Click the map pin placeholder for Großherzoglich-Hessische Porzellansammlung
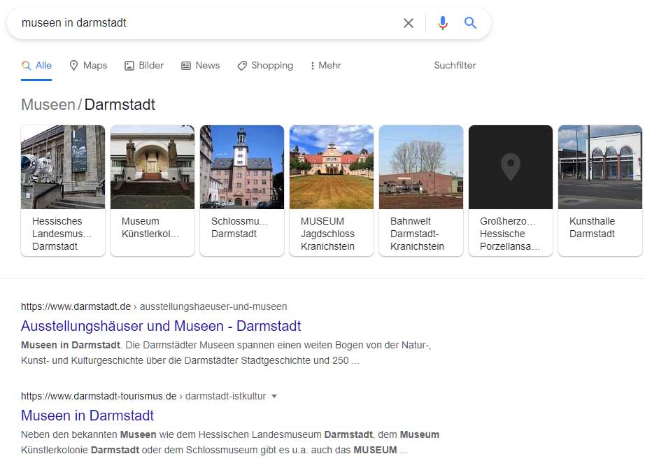 (511, 167)
